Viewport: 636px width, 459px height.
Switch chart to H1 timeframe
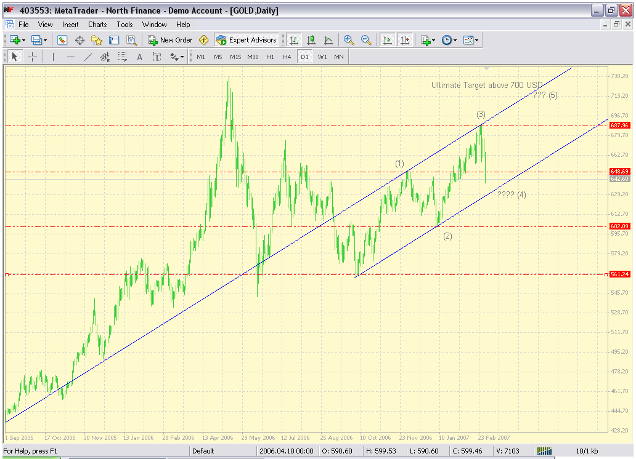coord(270,57)
